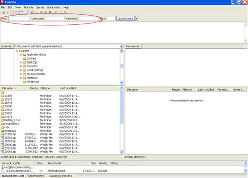Click the local file list vertical scrollbar
The height and width of the screenshot is (178, 248).
pyautogui.click(x=122, y=120)
